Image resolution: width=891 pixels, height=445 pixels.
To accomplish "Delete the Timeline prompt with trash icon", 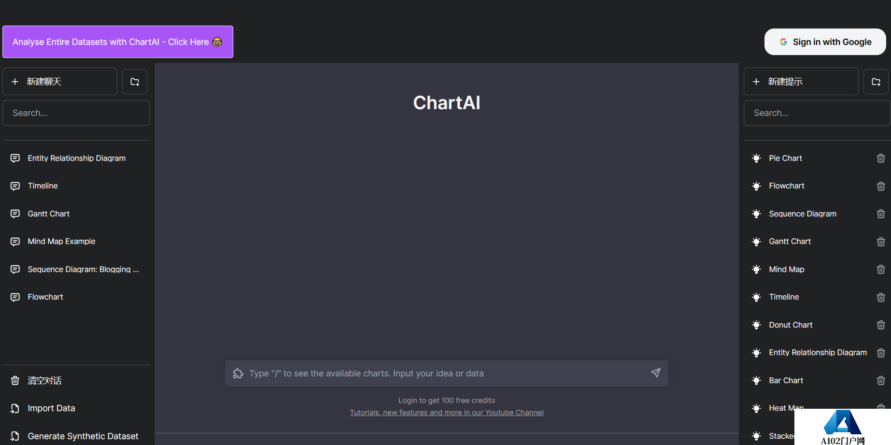I will pos(881,297).
